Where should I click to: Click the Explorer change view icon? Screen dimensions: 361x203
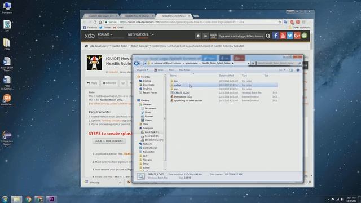(x=280, y=70)
